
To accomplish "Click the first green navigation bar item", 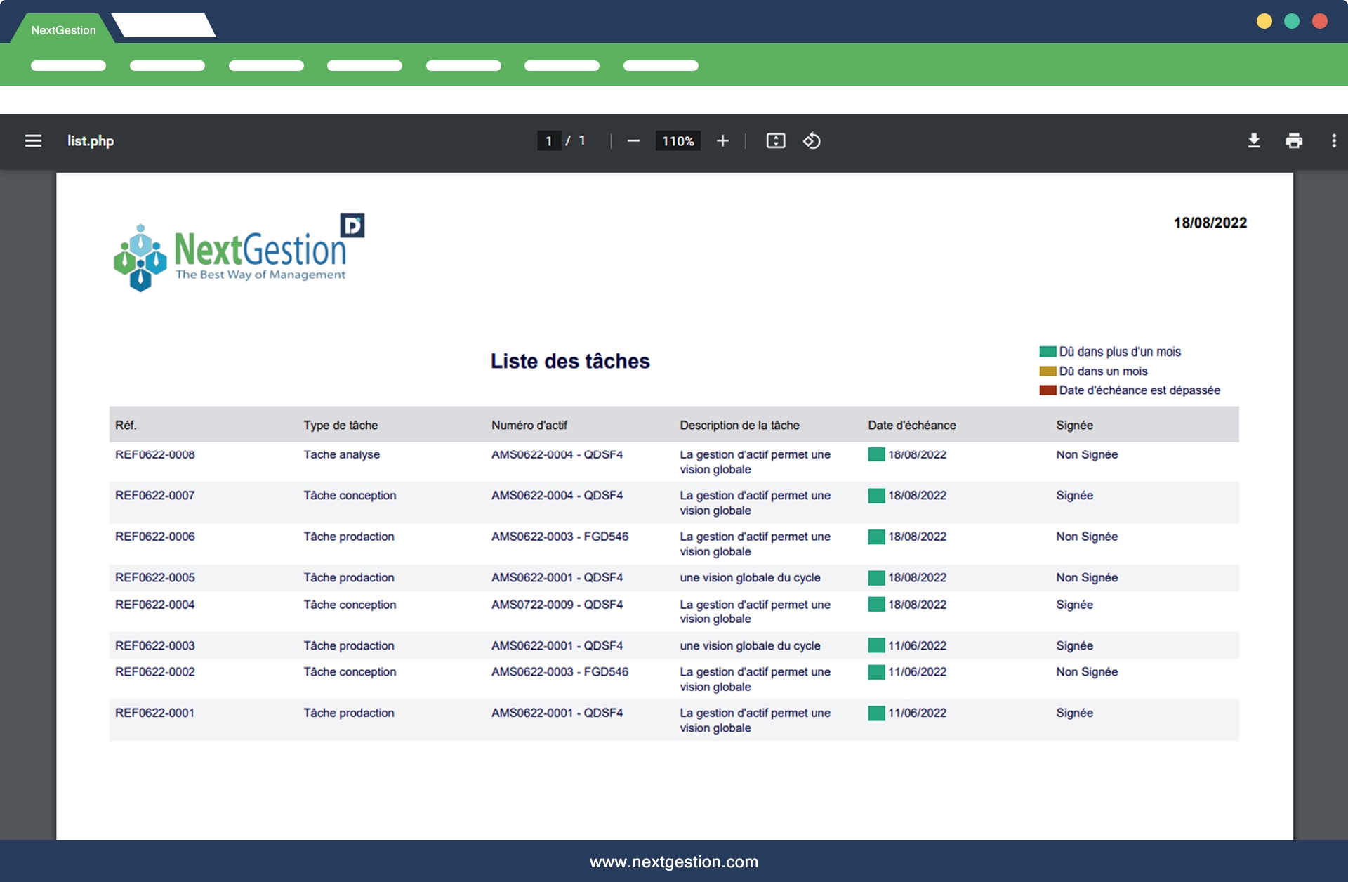I will pos(68,65).
